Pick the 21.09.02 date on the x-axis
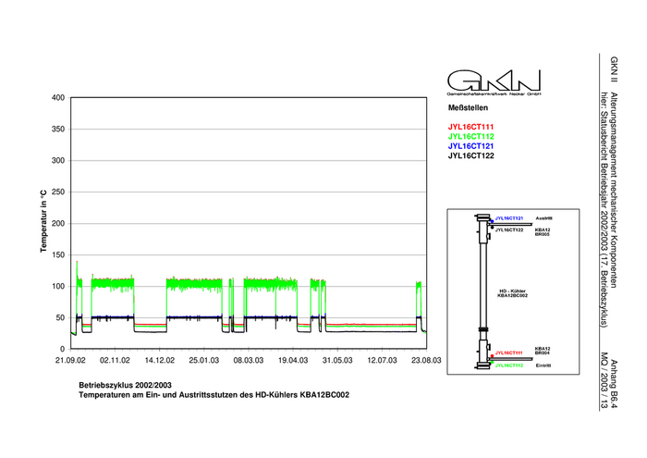 pyautogui.click(x=71, y=360)
